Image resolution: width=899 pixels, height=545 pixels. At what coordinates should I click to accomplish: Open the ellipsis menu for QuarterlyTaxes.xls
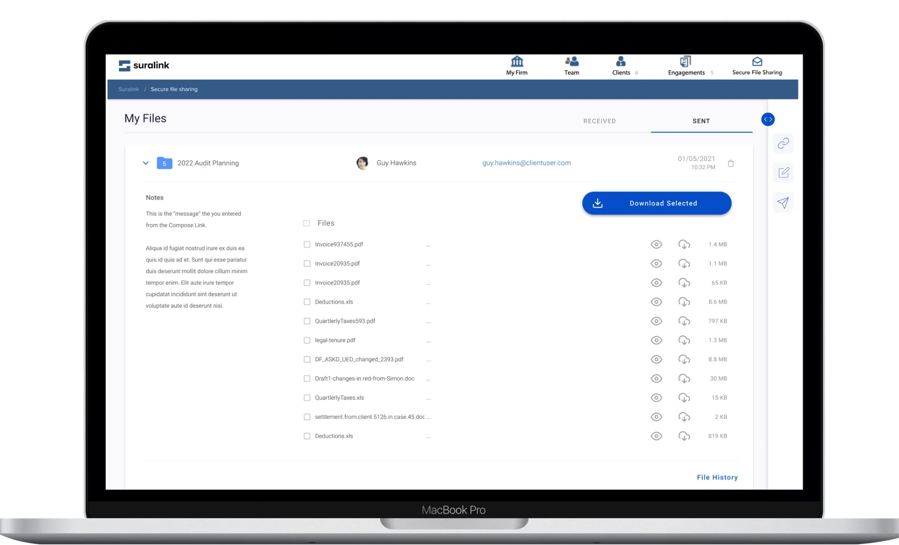coord(428,399)
